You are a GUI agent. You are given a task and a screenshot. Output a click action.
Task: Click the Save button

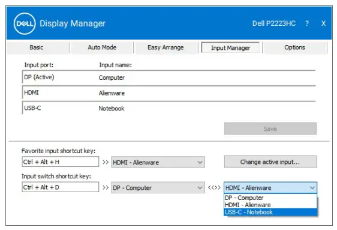pos(270,129)
